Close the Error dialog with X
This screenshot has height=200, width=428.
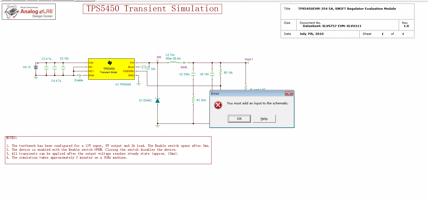289,94
